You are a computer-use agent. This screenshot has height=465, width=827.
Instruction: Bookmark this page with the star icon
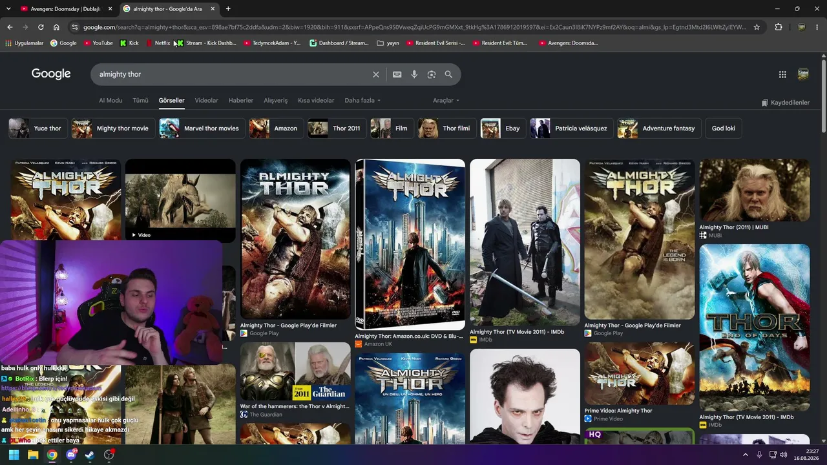click(757, 27)
